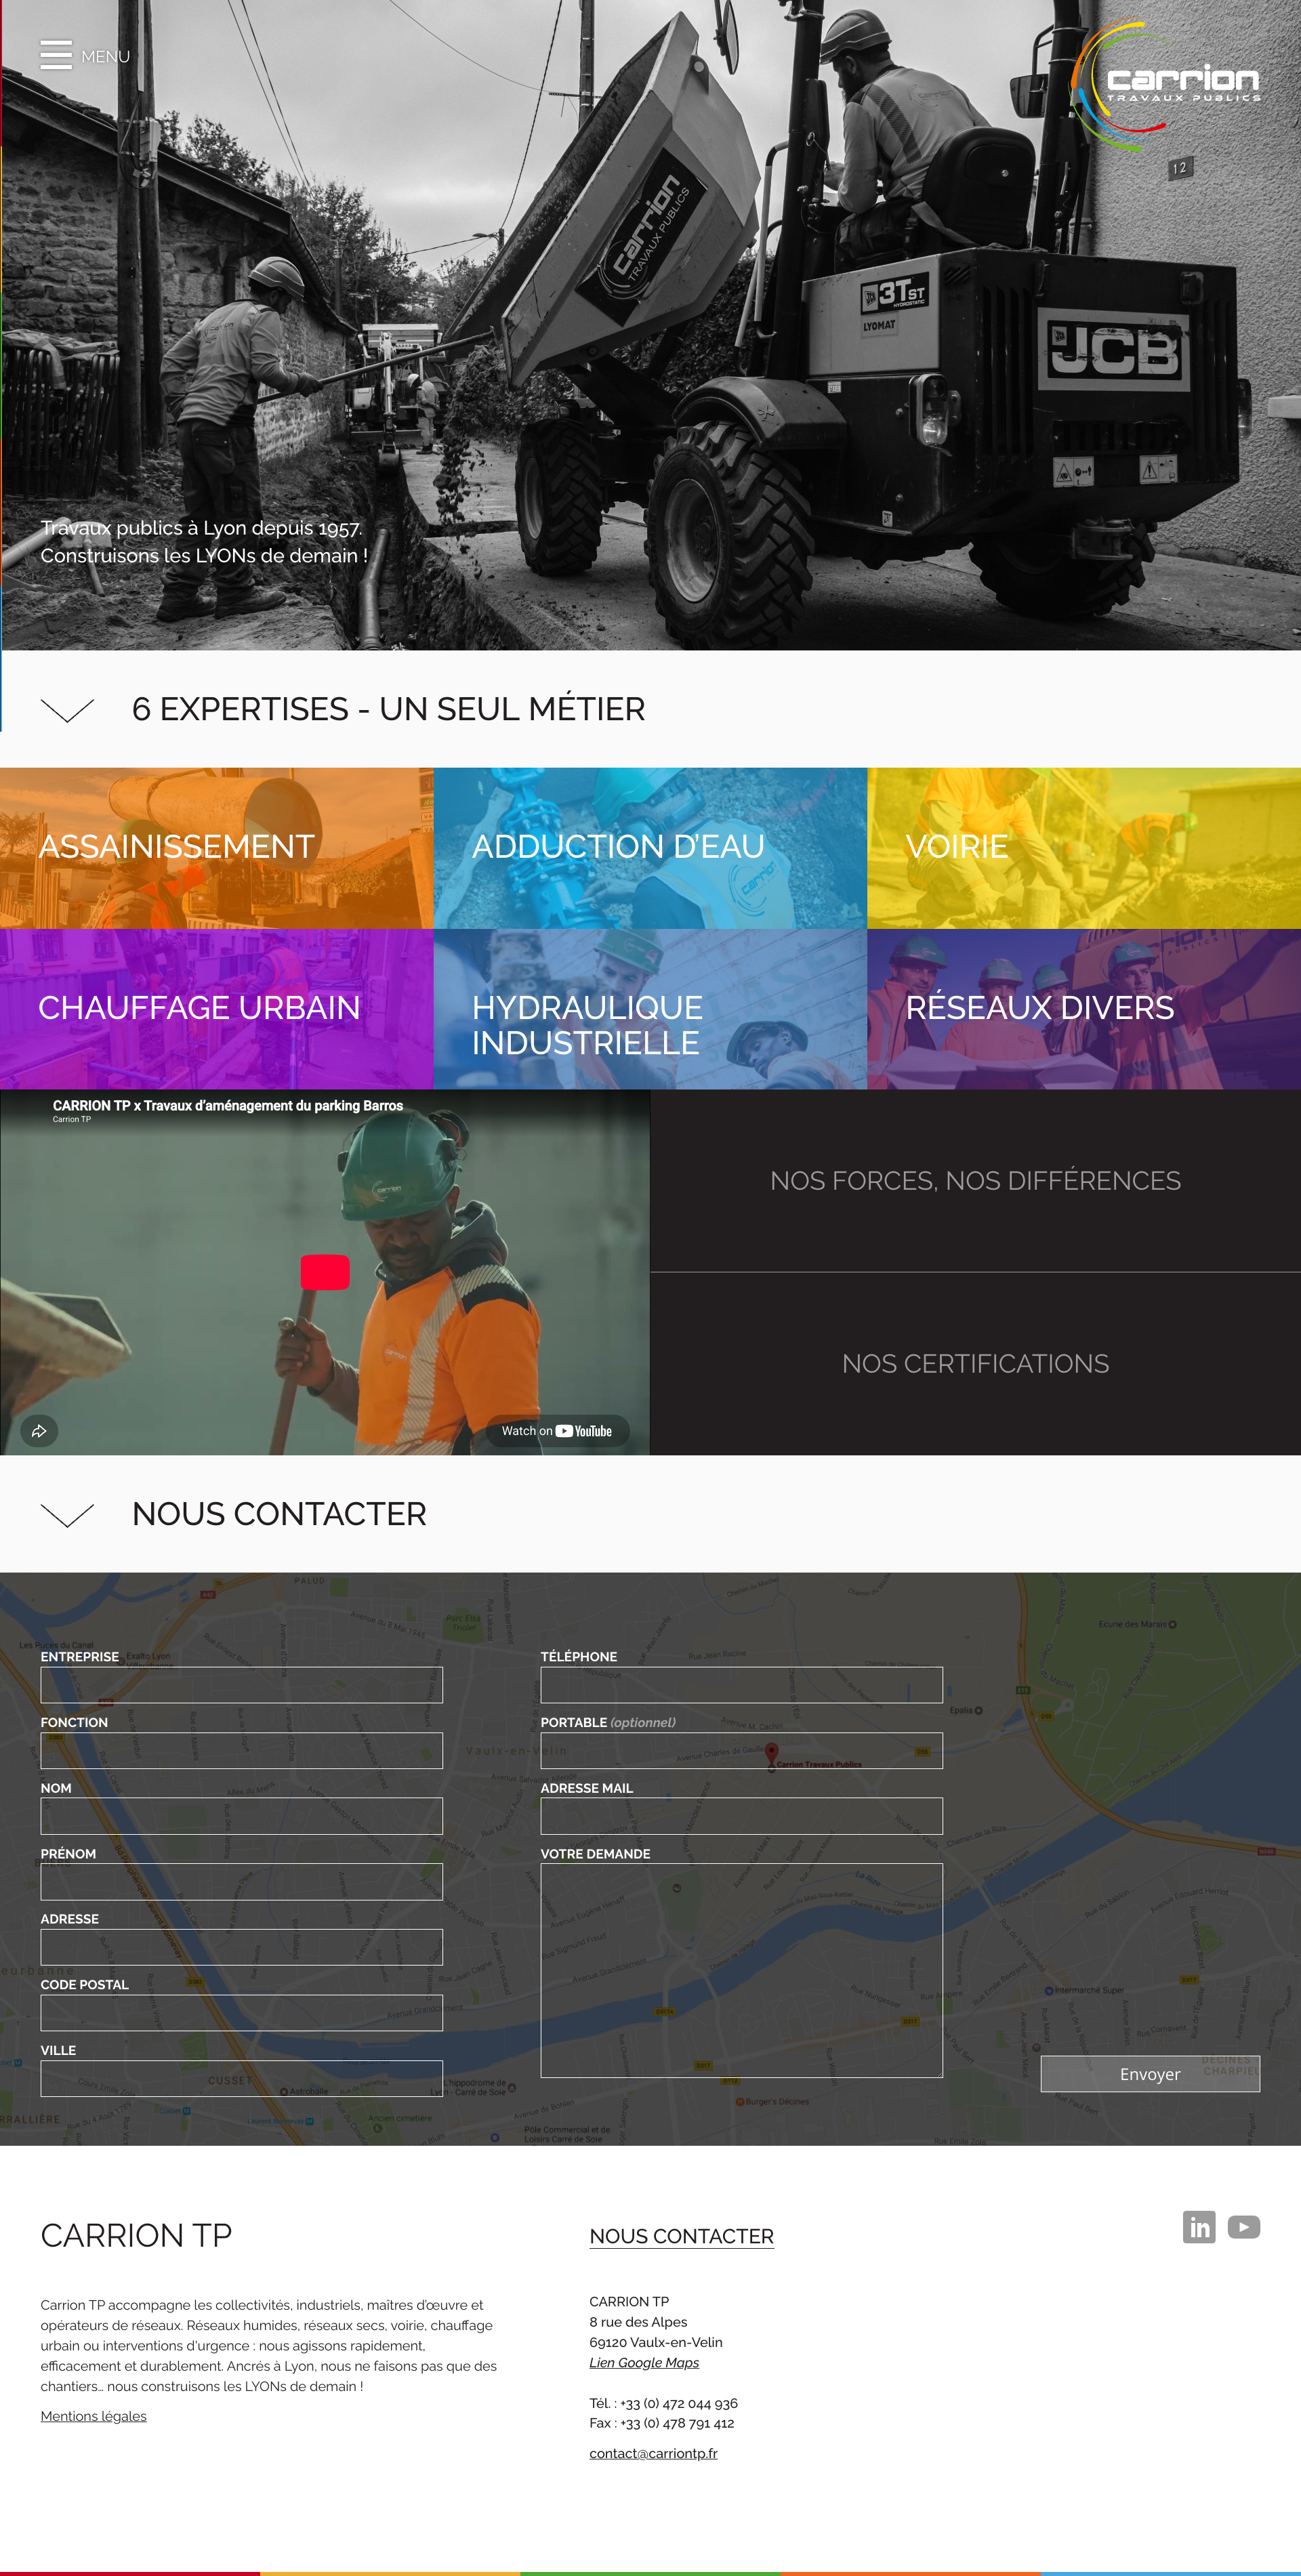
Task: Open the Lien Google Maps link
Action: click(x=644, y=2363)
